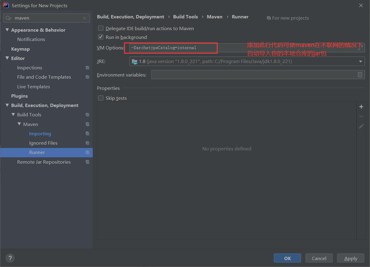Collapse the Build, Execution, Deployment arrow
The height and width of the screenshot is (267, 370).
7,105
